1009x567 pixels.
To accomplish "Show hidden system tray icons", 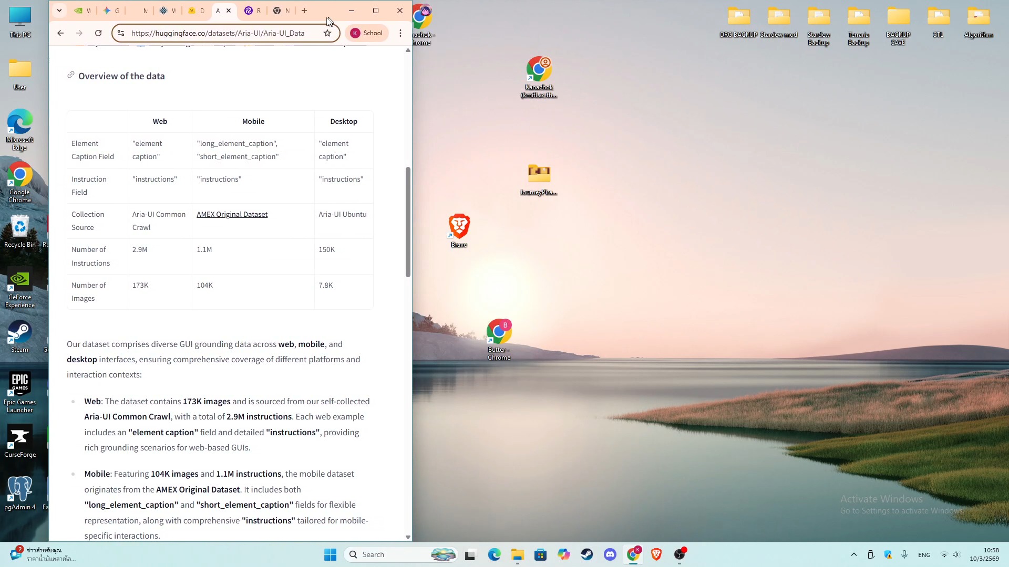I will pyautogui.click(x=854, y=554).
